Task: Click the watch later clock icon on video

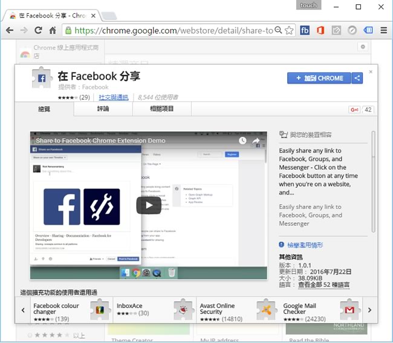Action: [x=242, y=141]
